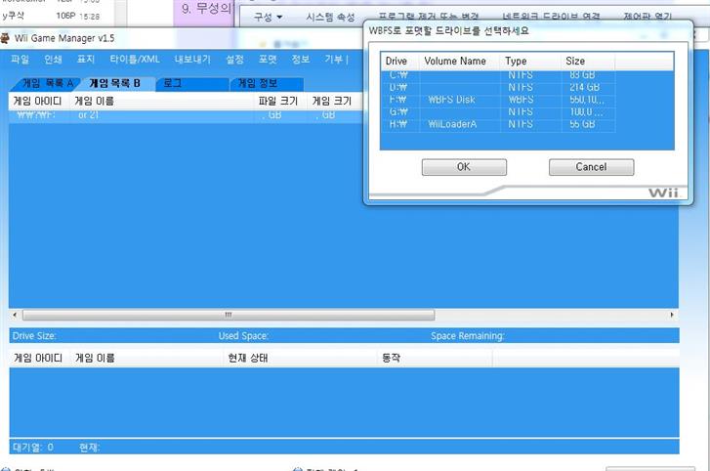This screenshot has width=710, height=471.
Task: Click the horizontal scrollbar left arrow
Action: click(15, 316)
